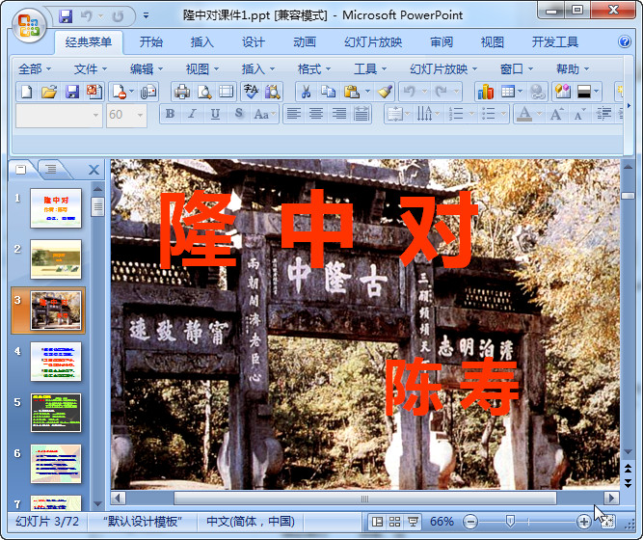This screenshot has width=643, height=540.
Task: Open the font color dropdown arrow
Action: 539,114
